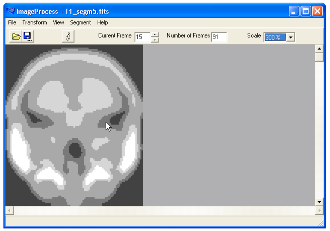Open the File menu
330x231 pixels.
coord(12,23)
